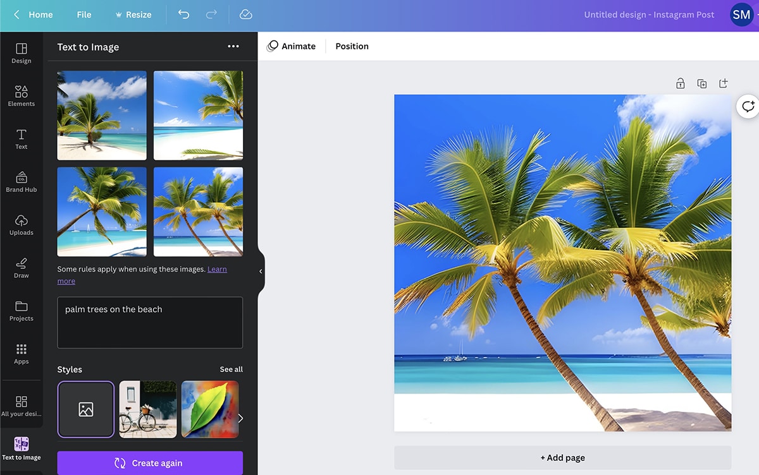Open the File menu
Image resolution: width=759 pixels, height=475 pixels.
84,15
